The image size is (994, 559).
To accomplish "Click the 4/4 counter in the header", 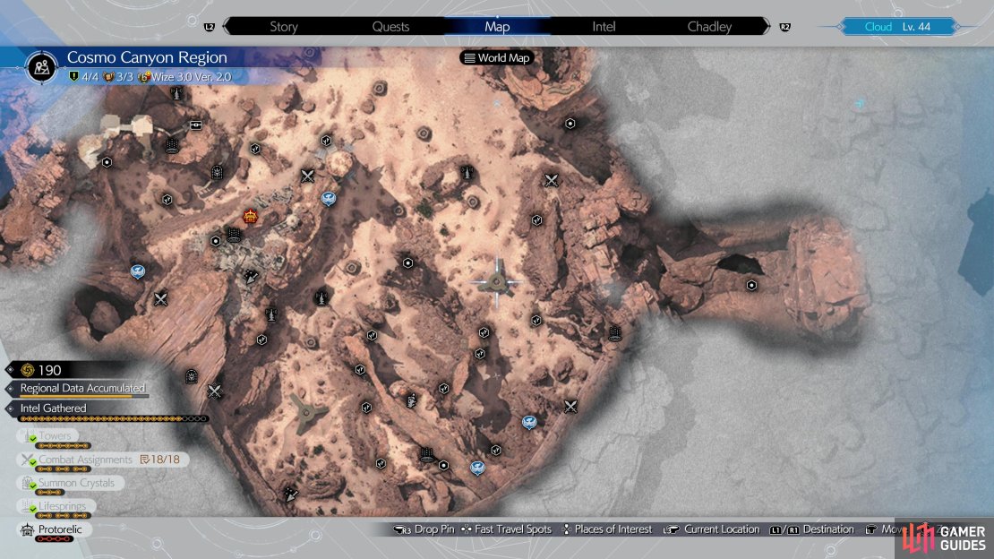I will (x=83, y=77).
